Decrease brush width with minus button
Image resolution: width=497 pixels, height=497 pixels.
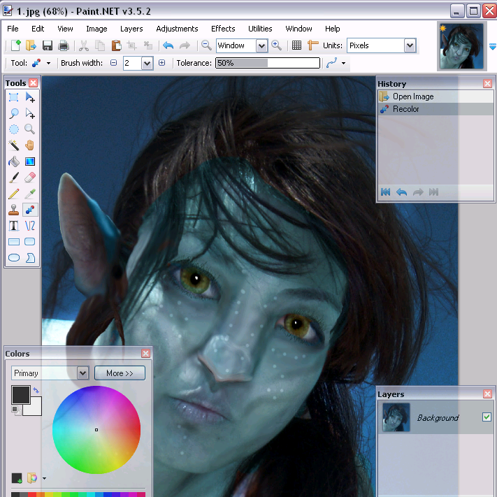point(113,63)
